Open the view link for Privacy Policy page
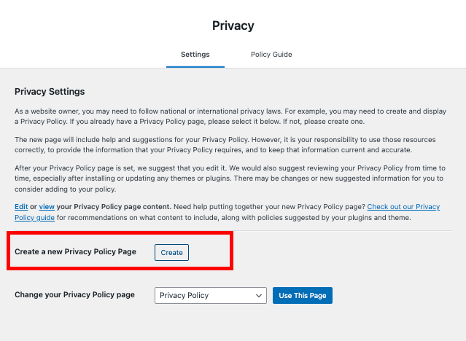 (x=47, y=207)
